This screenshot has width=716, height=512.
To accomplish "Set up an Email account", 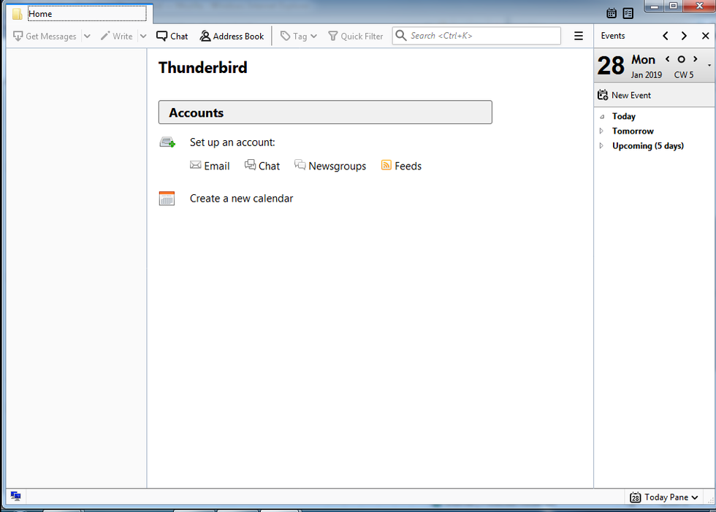I will point(210,166).
